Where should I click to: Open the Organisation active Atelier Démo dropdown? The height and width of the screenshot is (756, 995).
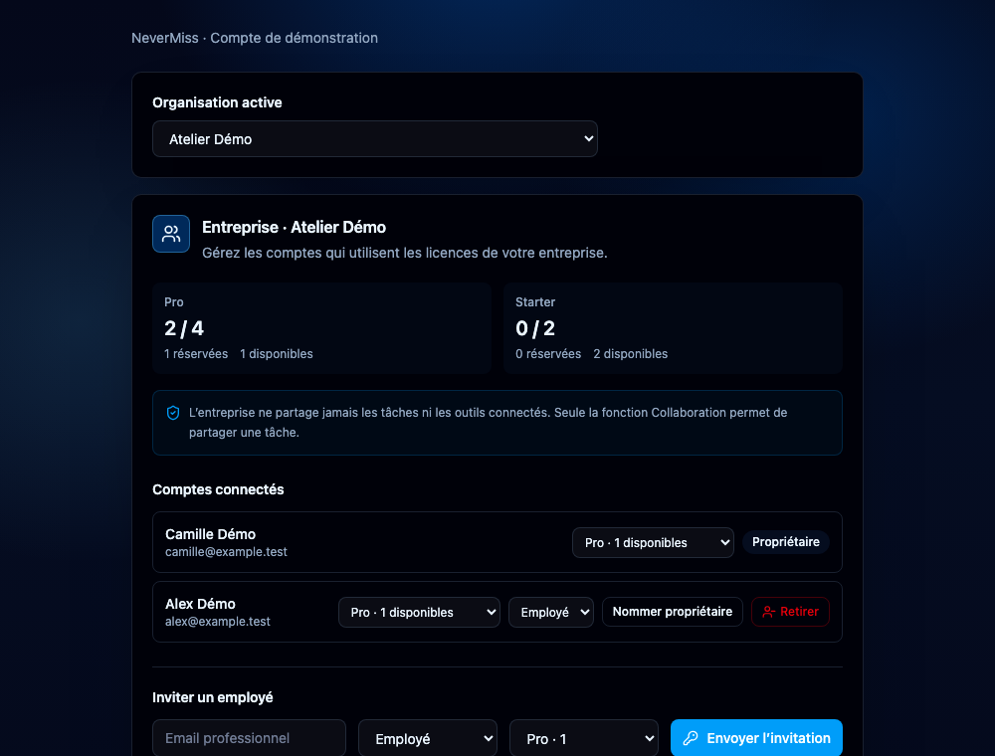375,139
